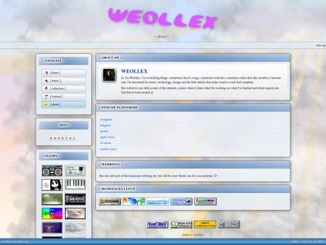Click the house icon beside home
Viewport: 326px width, 245px height.
click(x=46, y=73)
